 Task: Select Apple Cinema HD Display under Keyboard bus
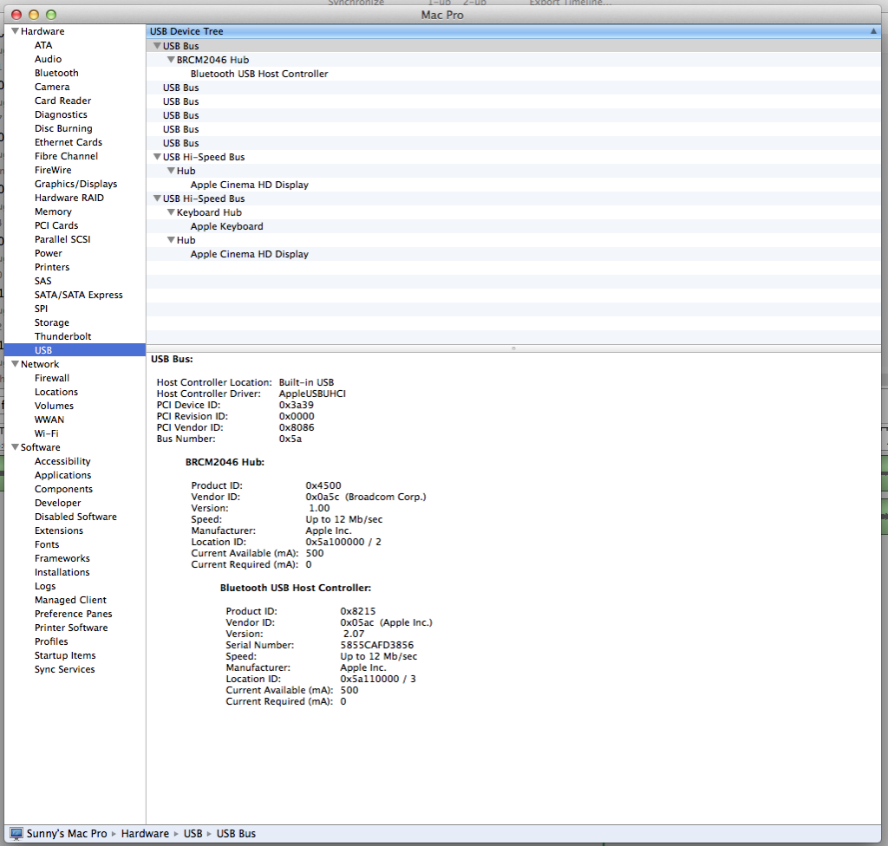(513, 254)
